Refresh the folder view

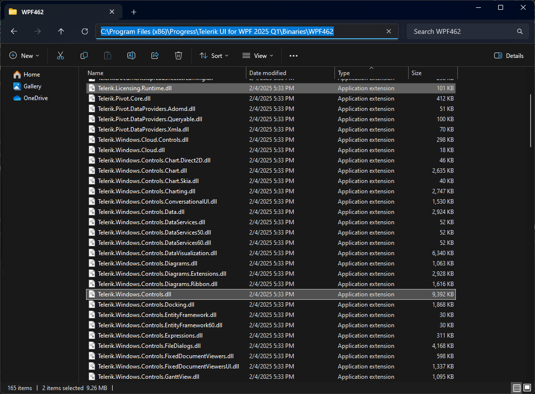coord(85,31)
